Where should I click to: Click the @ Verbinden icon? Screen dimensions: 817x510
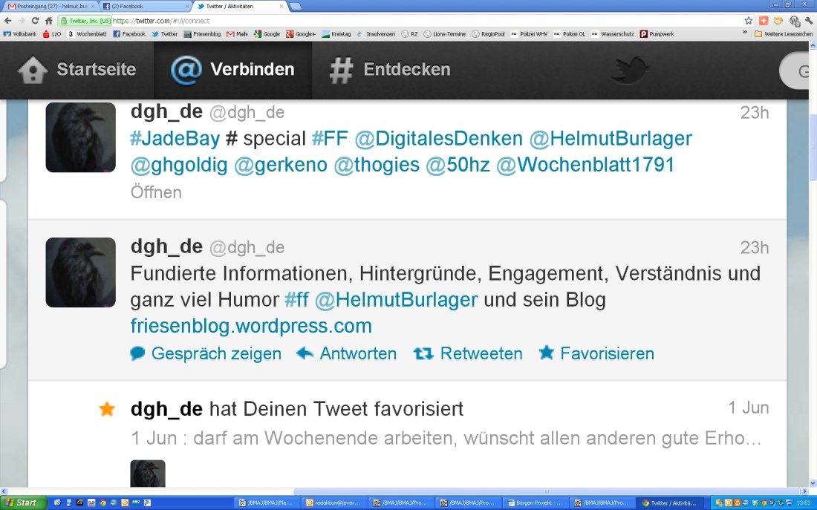pyautogui.click(x=186, y=71)
